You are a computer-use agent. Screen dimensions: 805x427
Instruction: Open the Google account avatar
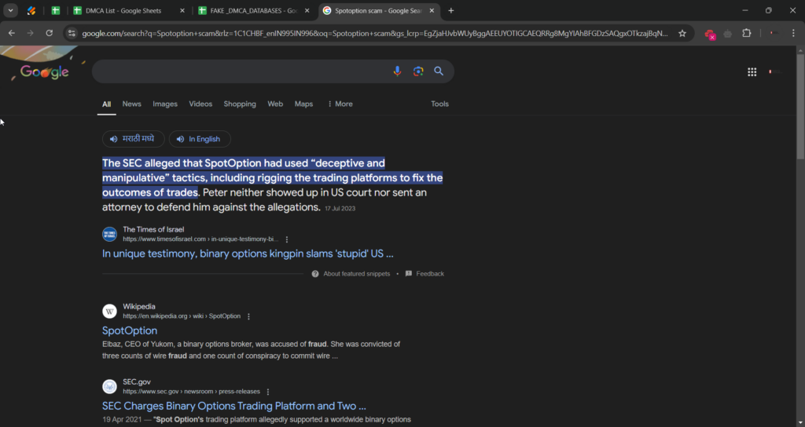click(x=775, y=72)
